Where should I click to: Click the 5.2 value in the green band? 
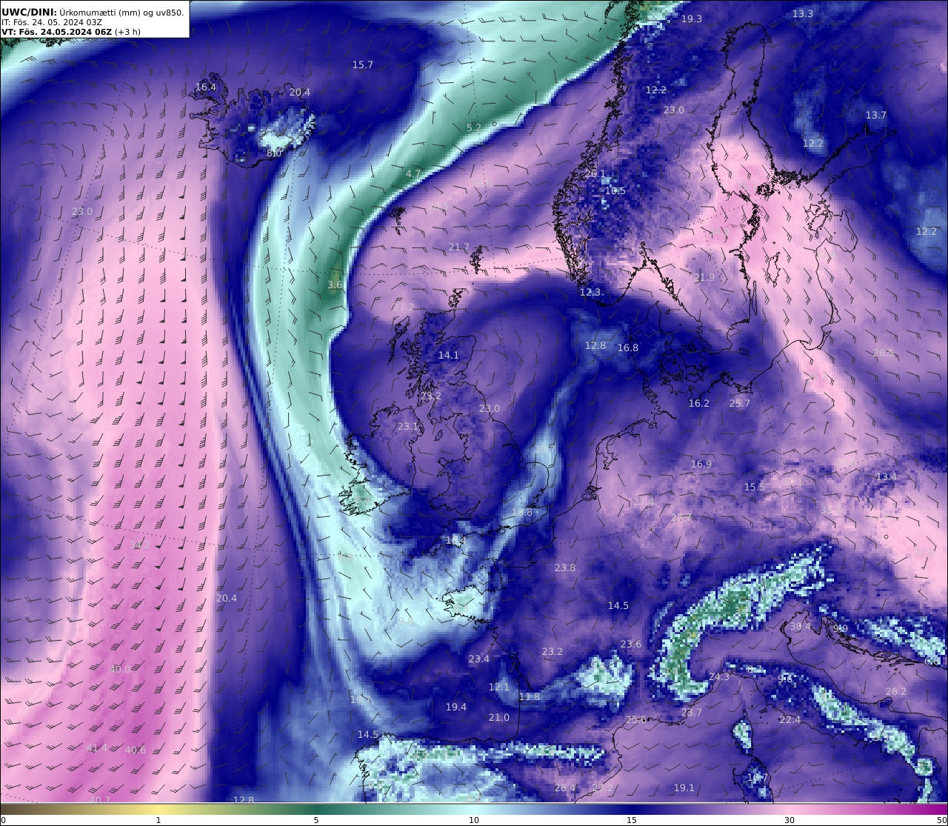[x=474, y=127]
